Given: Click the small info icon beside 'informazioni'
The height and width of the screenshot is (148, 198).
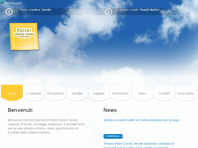Looking at the screenshot, I should point(2,2).
